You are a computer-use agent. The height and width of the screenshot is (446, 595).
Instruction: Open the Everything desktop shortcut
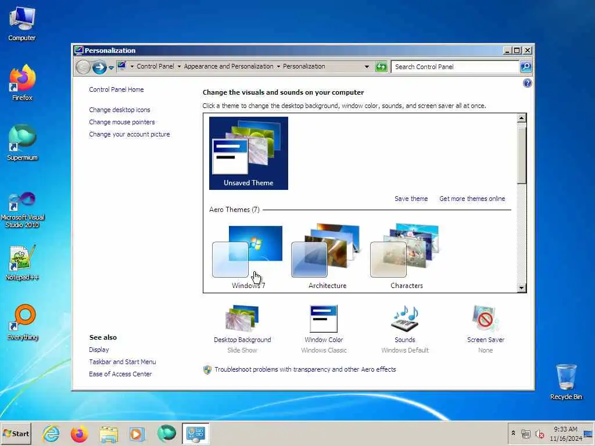click(22, 322)
